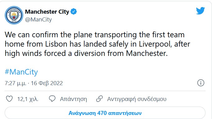Click the word Manchester ending the tweet
This screenshot has height=119, width=212.
(147, 53)
